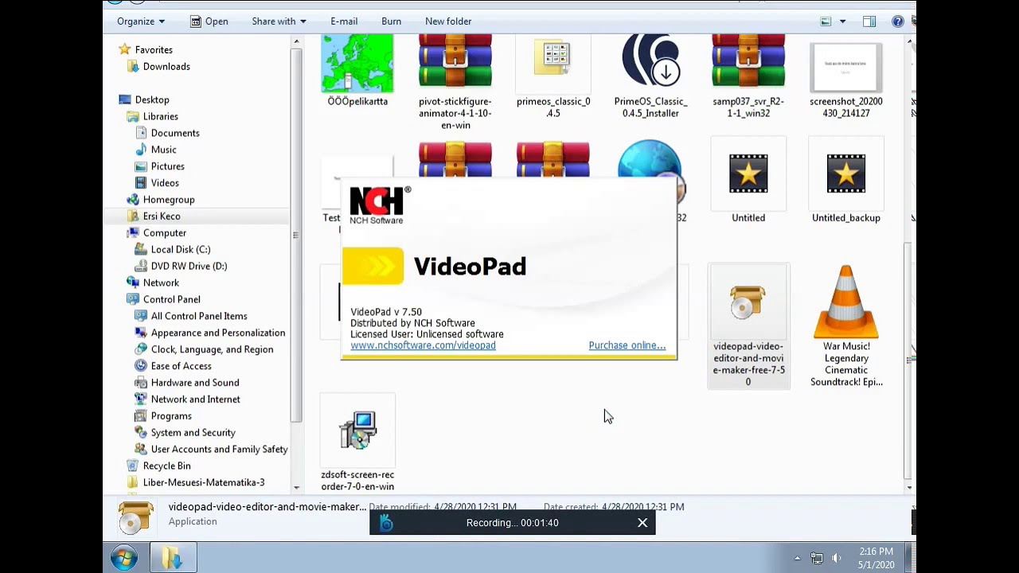Select pivot-stickfigure-animator archive file
The image size is (1019, 573).
click(x=455, y=82)
